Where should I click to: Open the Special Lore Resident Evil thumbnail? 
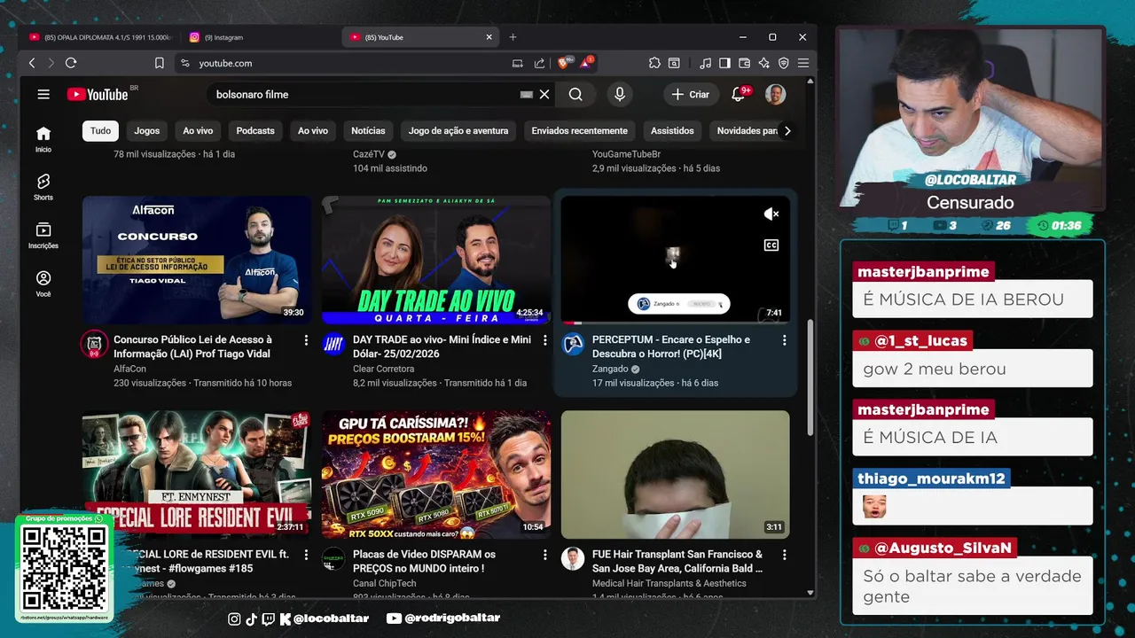[197, 474]
